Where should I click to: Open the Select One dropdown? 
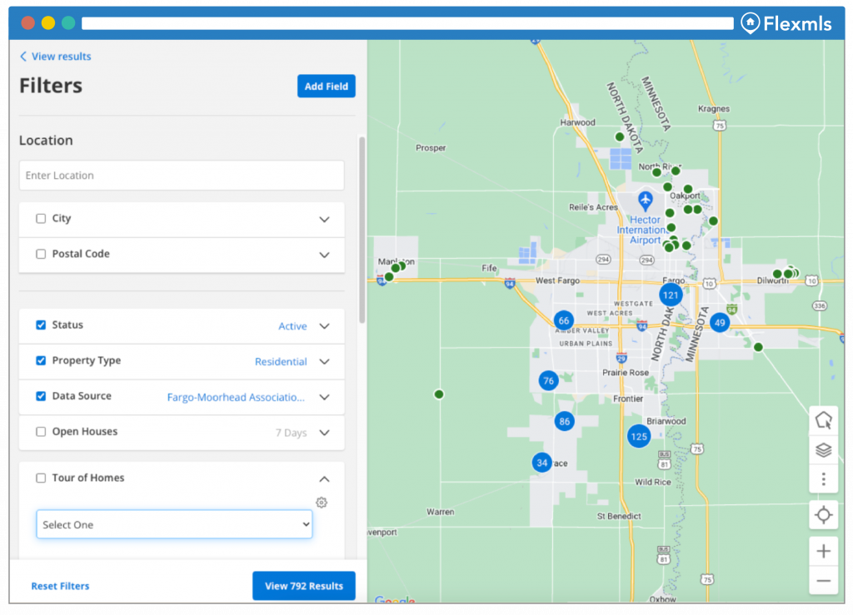(174, 525)
